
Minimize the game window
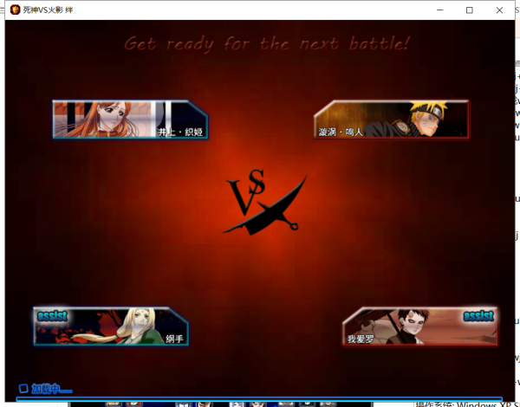(439, 10)
